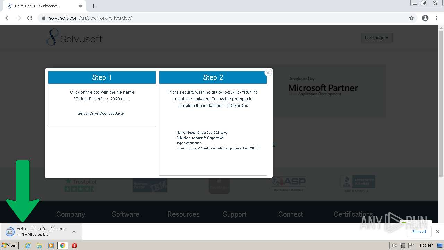This screenshot has width=444, height=250.
Task: Open the volume control in system tray
Action: click(394, 245)
